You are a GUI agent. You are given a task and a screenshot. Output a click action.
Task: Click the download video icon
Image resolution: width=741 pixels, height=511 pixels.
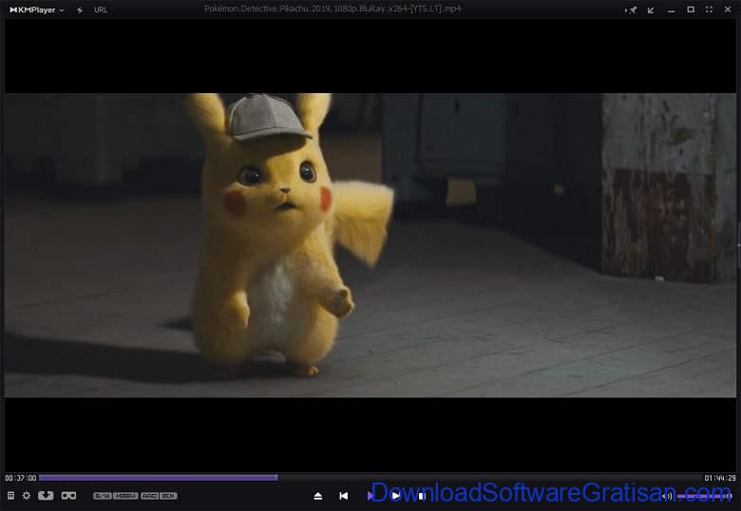pyautogui.click(x=46, y=496)
